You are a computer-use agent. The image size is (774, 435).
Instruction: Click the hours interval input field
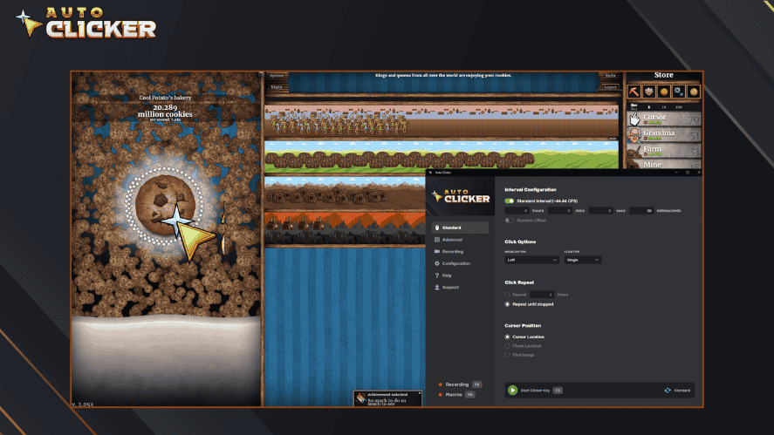click(517, 211)
